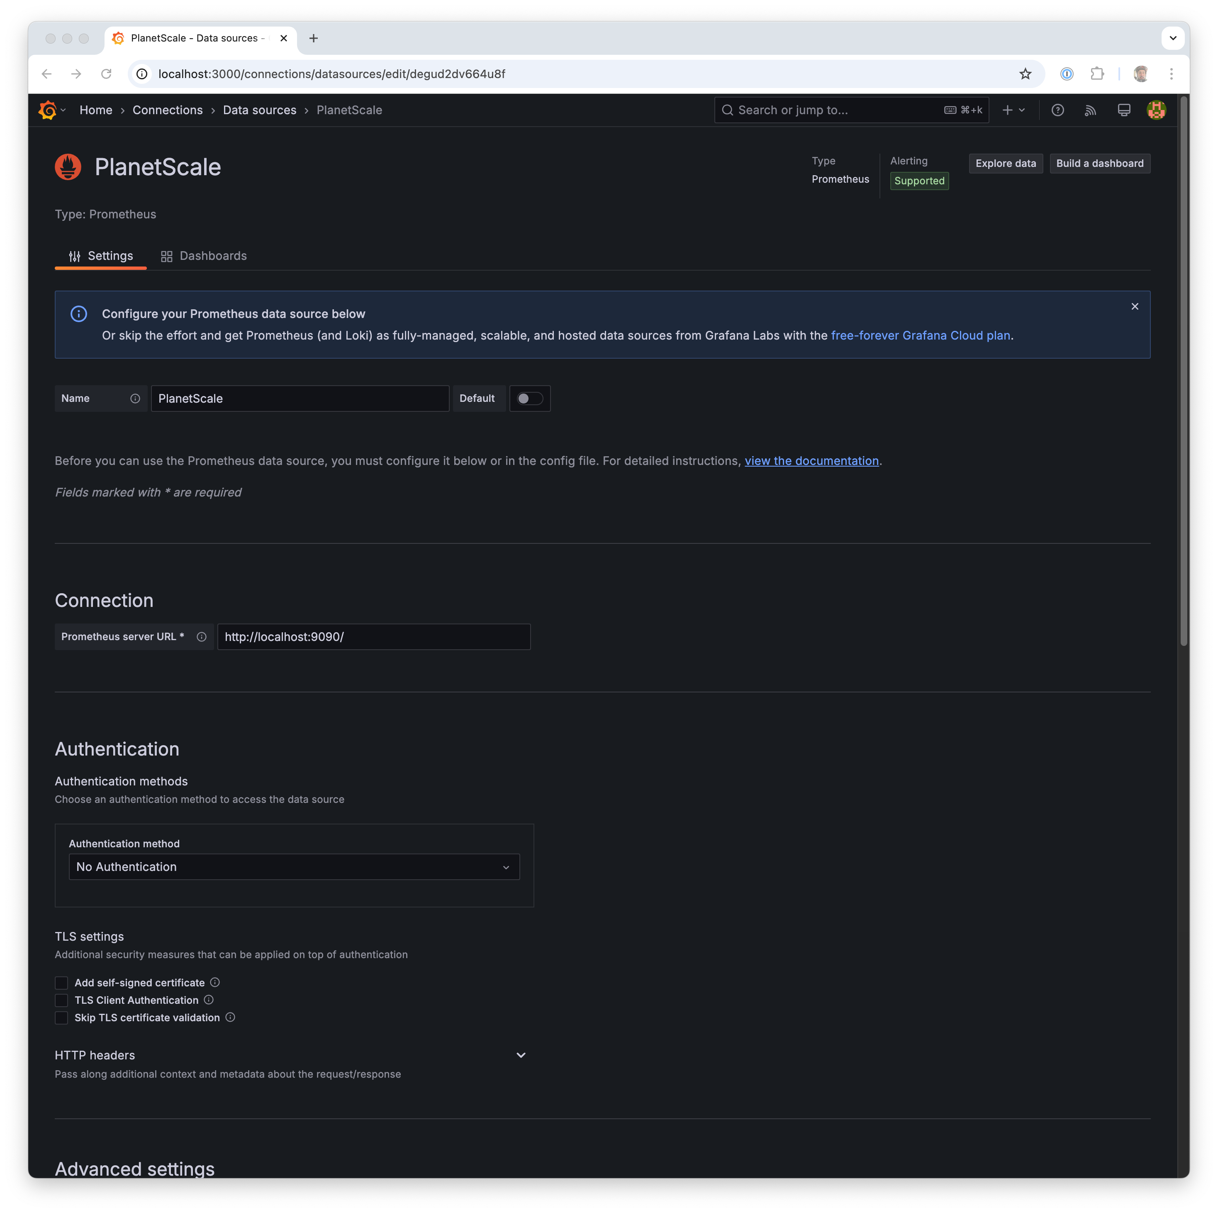Enable TLS Client Authentication
The height and width of the screenshot is (1213, 1218).
[61, 1000]
